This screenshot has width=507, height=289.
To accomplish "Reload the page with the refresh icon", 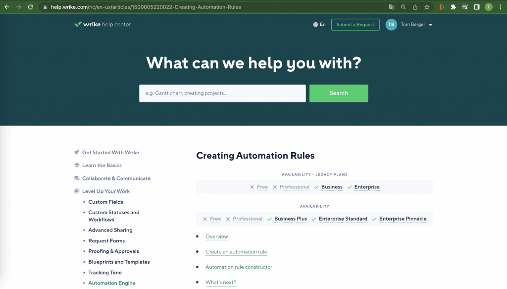I will click(31, 7).
